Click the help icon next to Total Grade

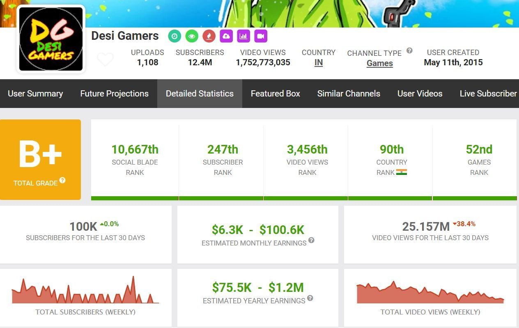pyautogui.click(x=62, y=180)
